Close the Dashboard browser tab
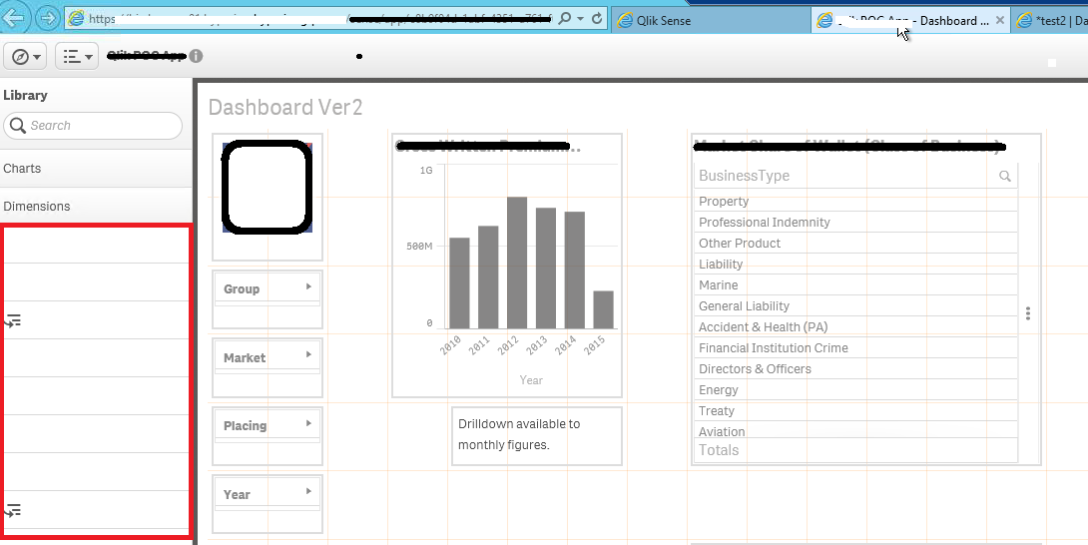Screen dimensions: 1088x545 point(1000,20)
